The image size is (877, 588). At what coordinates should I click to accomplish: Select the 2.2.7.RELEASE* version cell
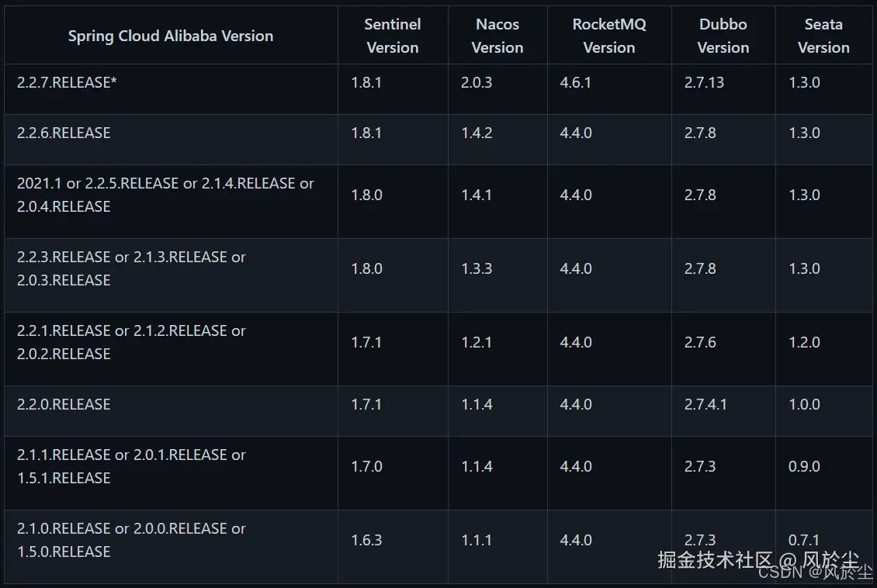[67, 82]
